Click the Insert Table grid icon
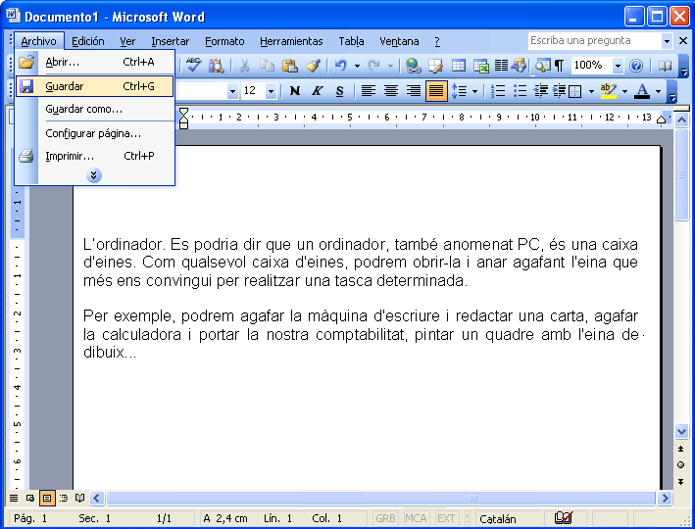 tap(459, 66)
